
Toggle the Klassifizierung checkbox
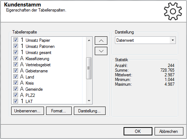point(15,58)
